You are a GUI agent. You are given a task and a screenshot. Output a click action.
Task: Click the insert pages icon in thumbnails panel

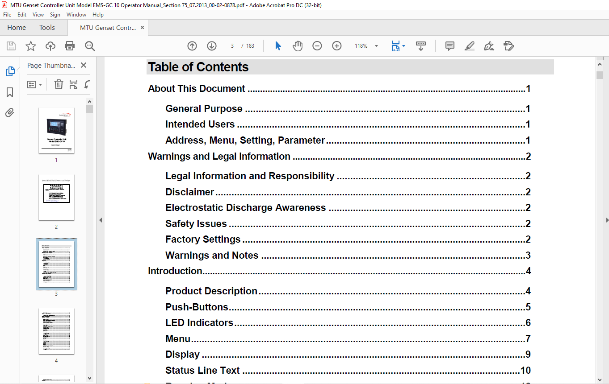point(74,84)
